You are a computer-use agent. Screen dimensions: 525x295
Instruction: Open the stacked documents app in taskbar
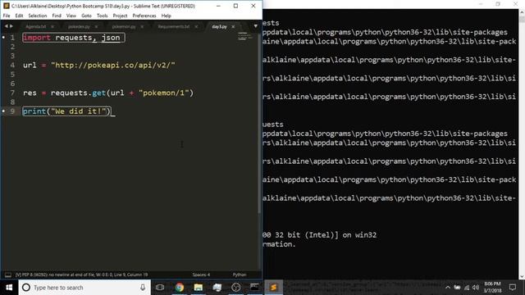217,288
